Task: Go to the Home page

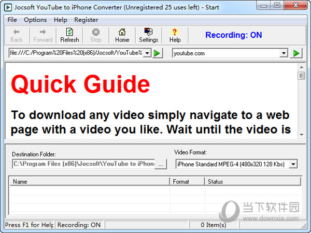Action: pos(122,35)
